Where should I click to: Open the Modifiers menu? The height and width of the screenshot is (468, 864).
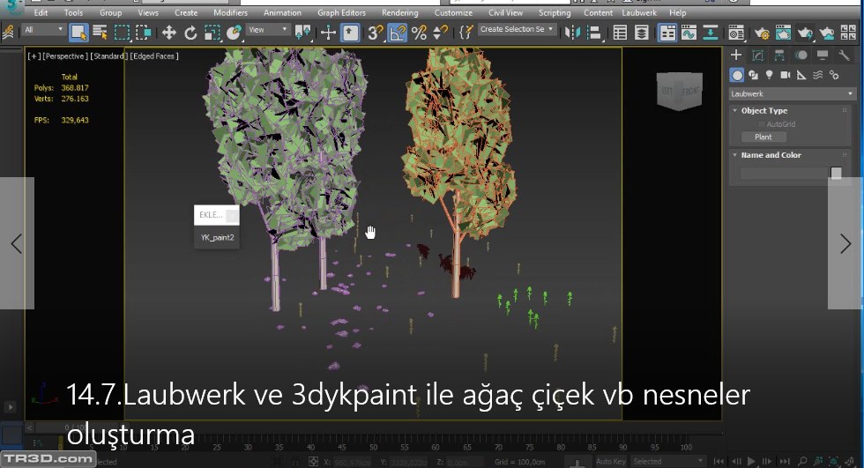(230, 13)
